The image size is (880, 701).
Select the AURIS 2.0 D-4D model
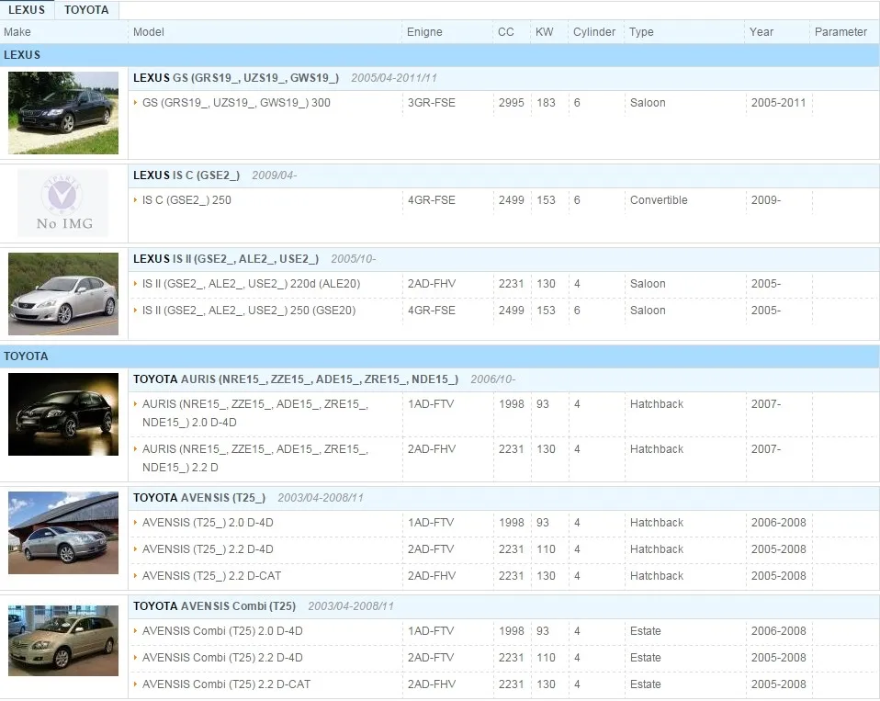(x=255, y=413)
